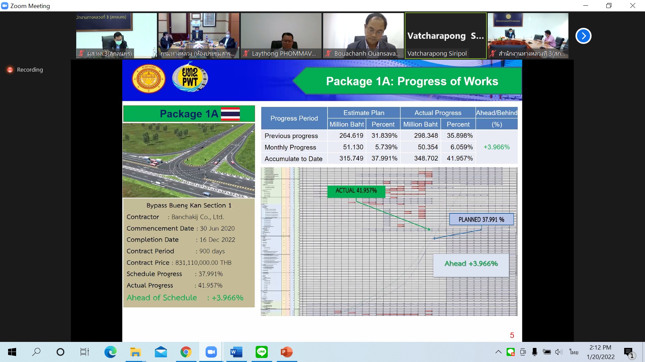This screenshot has height=362, width=645.
Task: Open Microsoft Word from taskbar
Action: 236,352
